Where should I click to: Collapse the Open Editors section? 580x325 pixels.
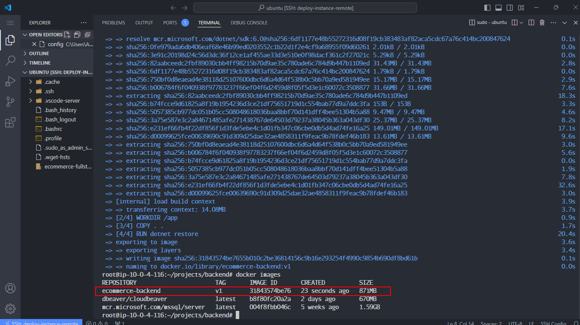coord(43,35)
